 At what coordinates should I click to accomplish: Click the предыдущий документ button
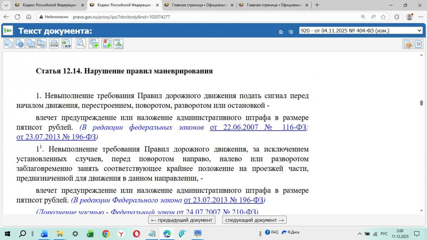(x=182, y=220)
